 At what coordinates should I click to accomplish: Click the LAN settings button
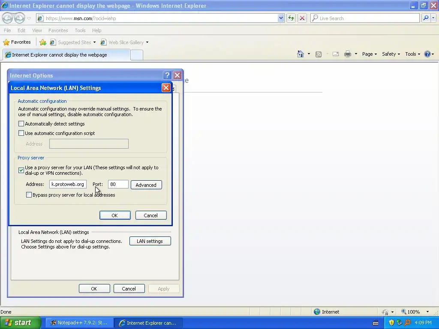click(x=150, y=241)
